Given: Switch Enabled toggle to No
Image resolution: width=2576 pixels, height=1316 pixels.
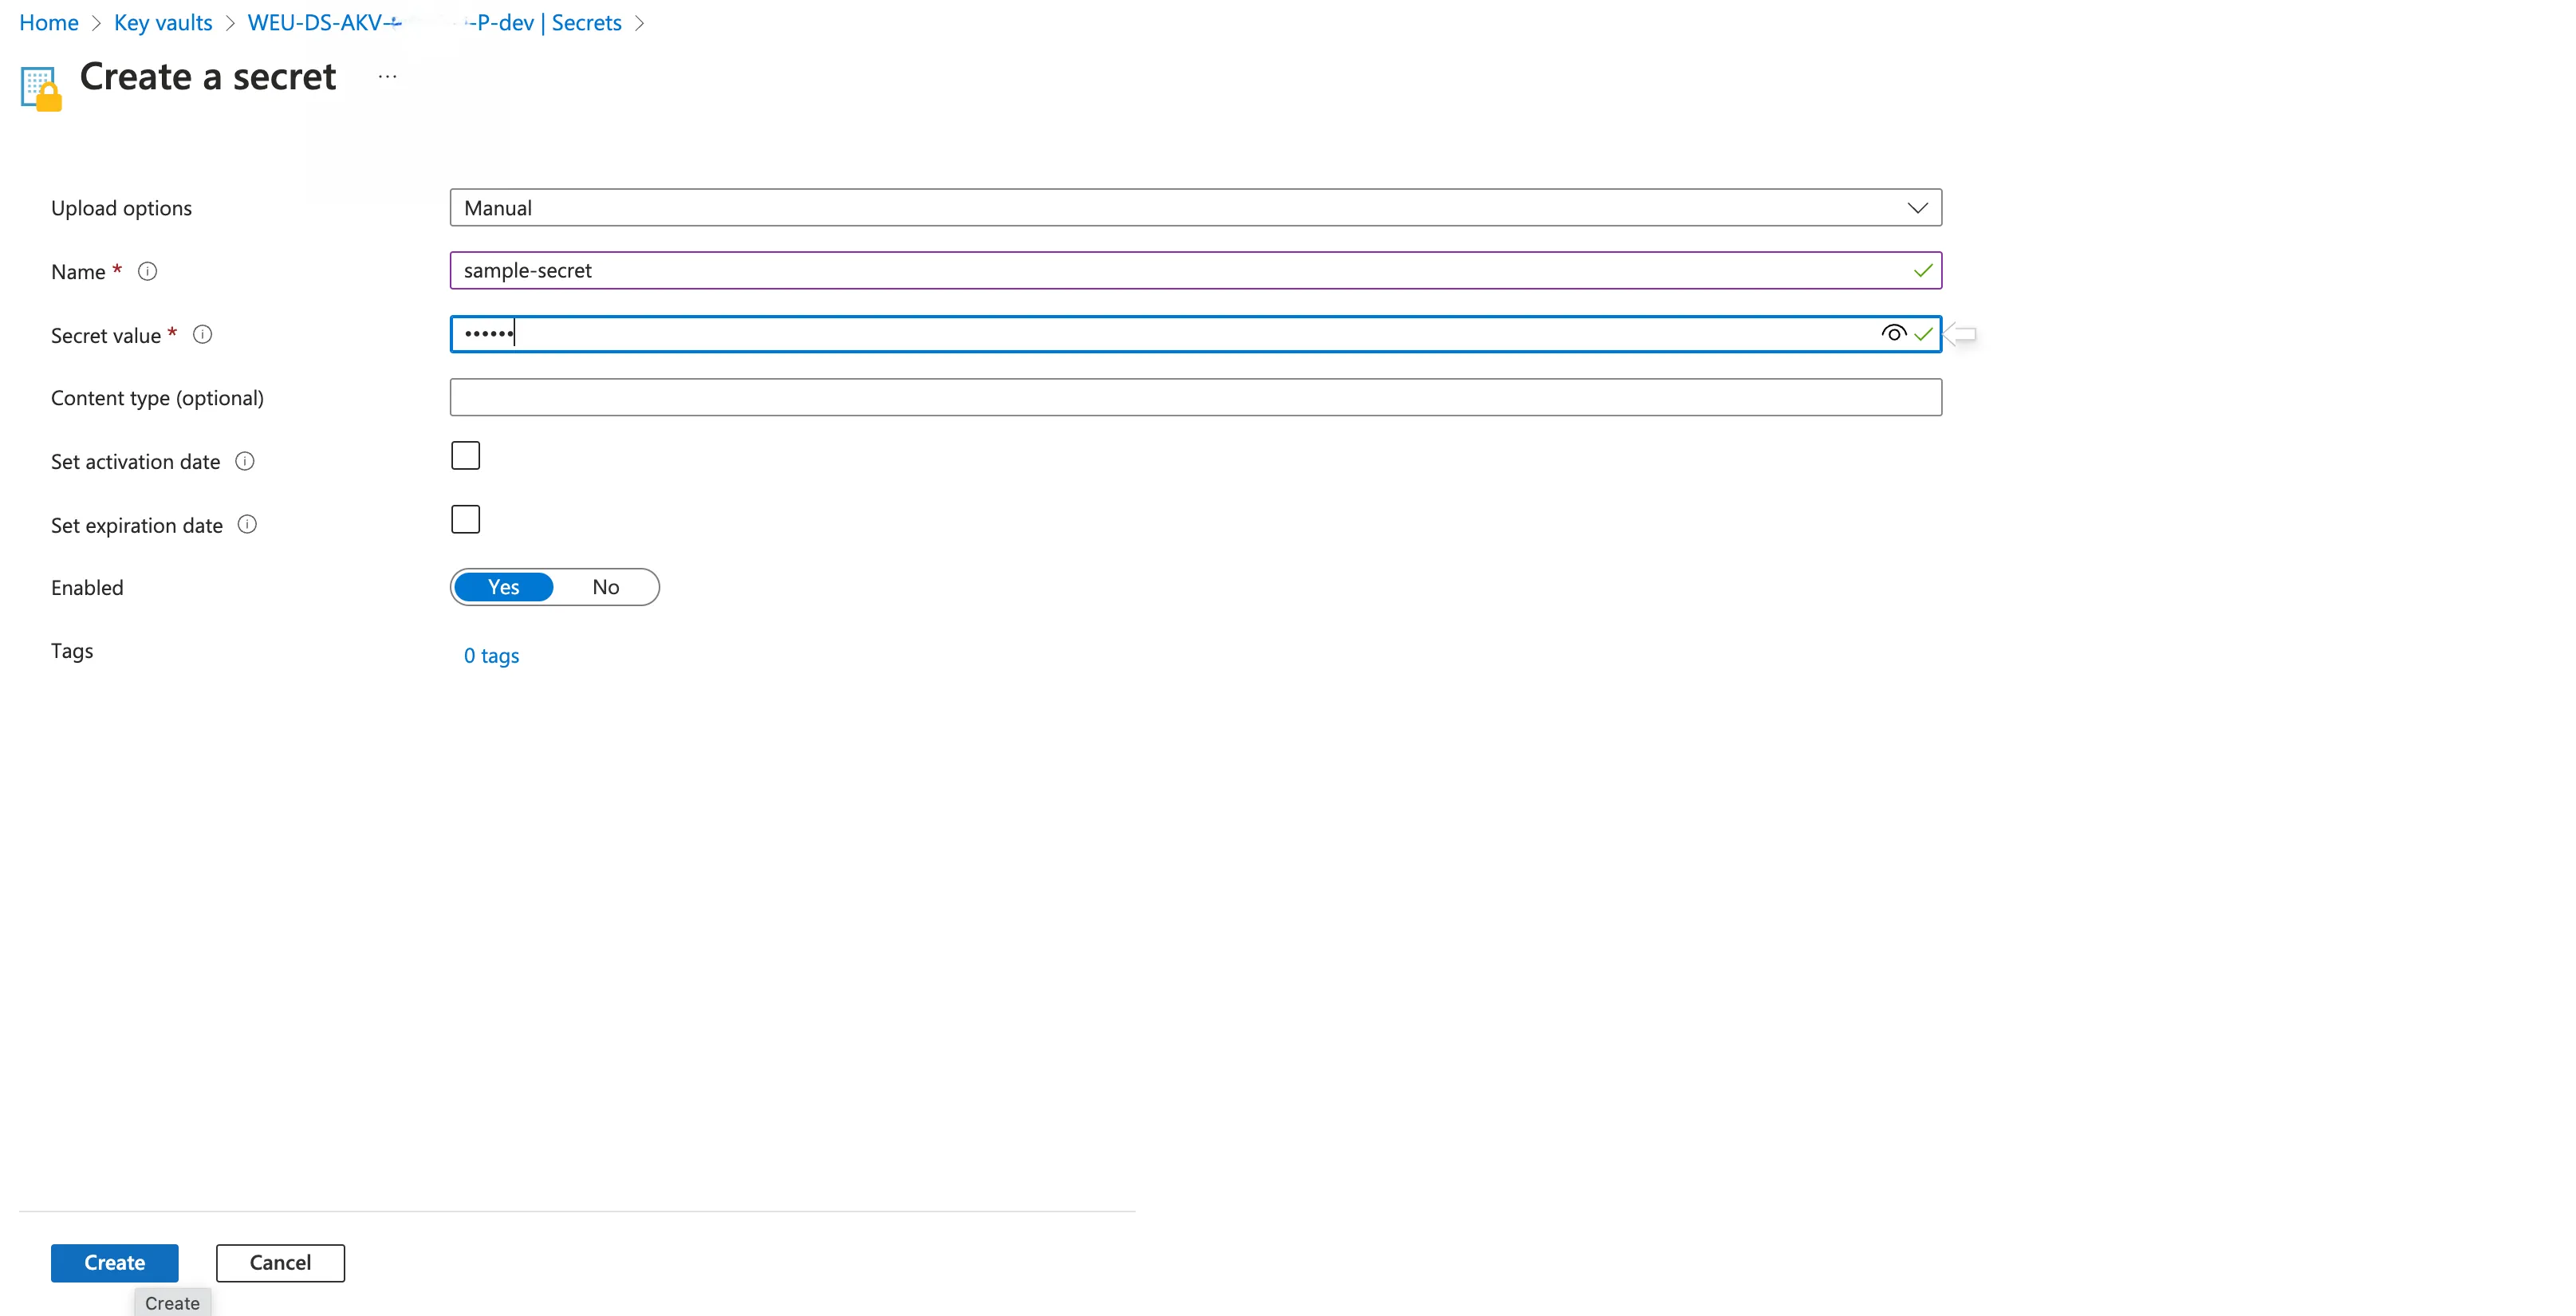Looking at the screenshot, I should [x=605, y=587].
